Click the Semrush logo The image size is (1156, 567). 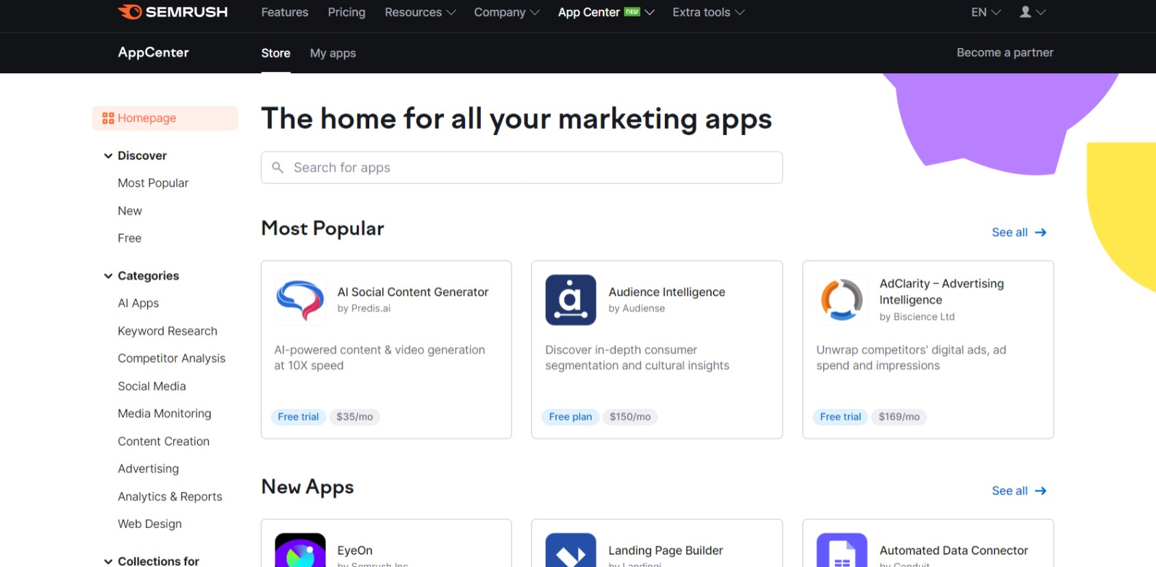[x=173, y=12]
